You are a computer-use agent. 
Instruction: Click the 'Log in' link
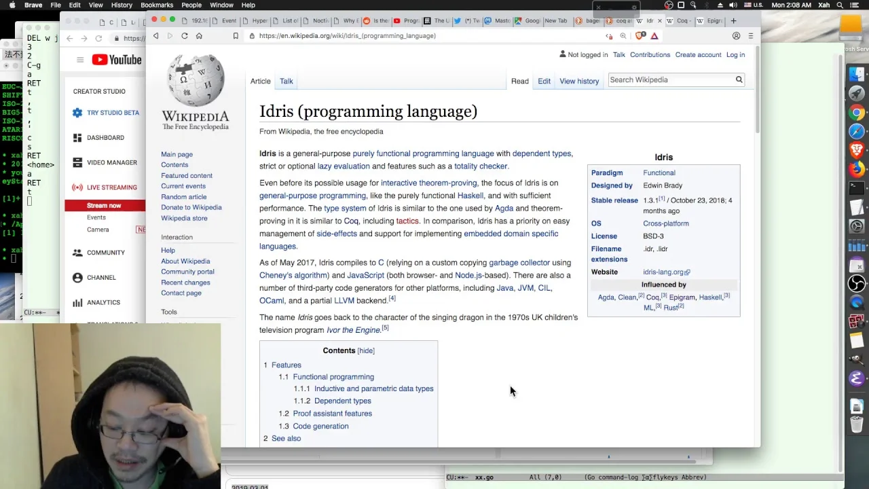[735, 55]
